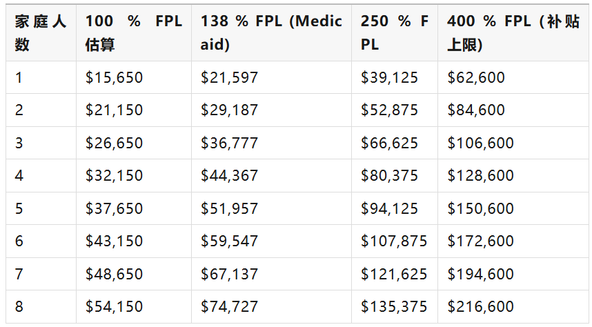This screenshot has height=327, width=592.
Task: Click the $172,600 value
Action: [480, 241]
